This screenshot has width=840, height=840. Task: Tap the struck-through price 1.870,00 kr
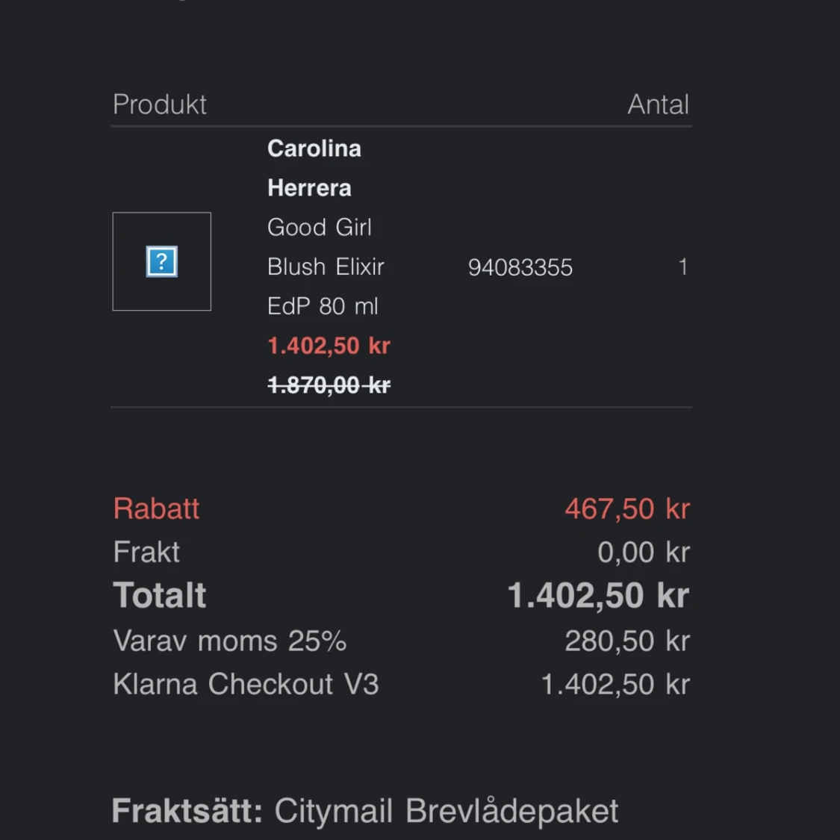329,385
